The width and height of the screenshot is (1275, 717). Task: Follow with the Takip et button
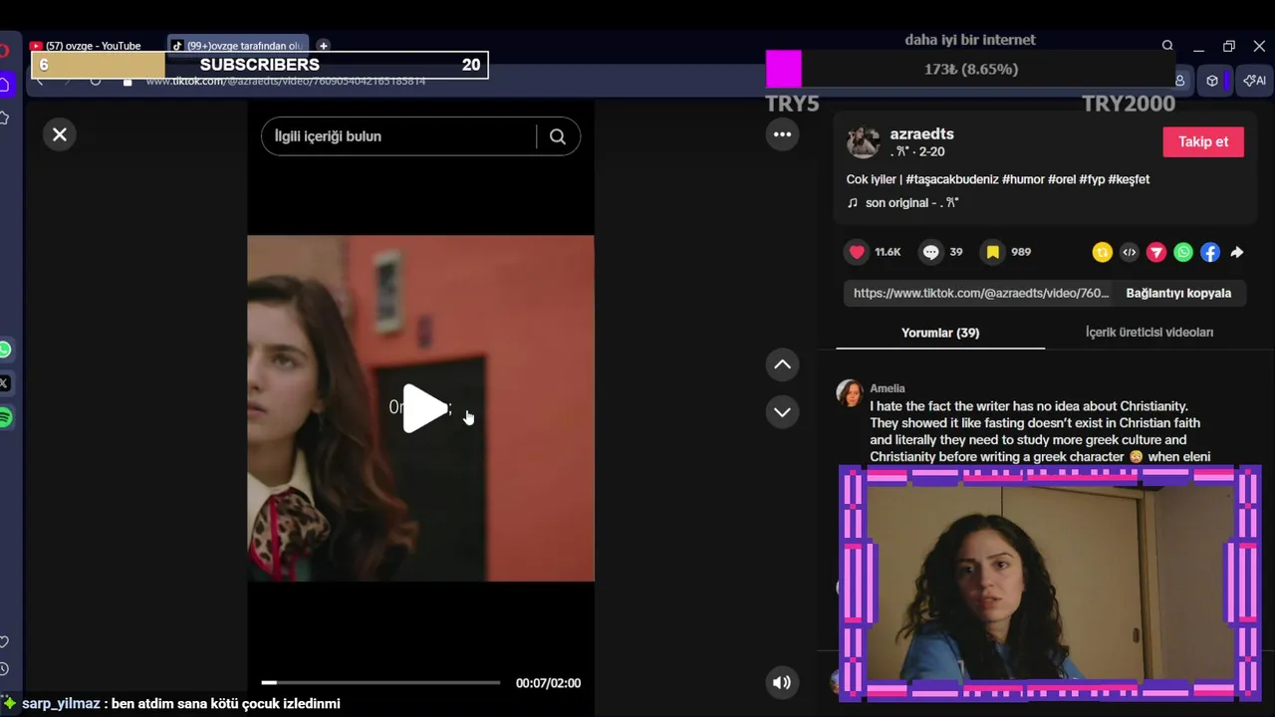point(1203,141)
